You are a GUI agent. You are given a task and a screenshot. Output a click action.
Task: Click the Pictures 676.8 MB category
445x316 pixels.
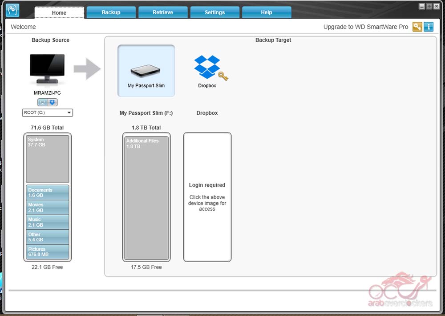click(47, 252)
